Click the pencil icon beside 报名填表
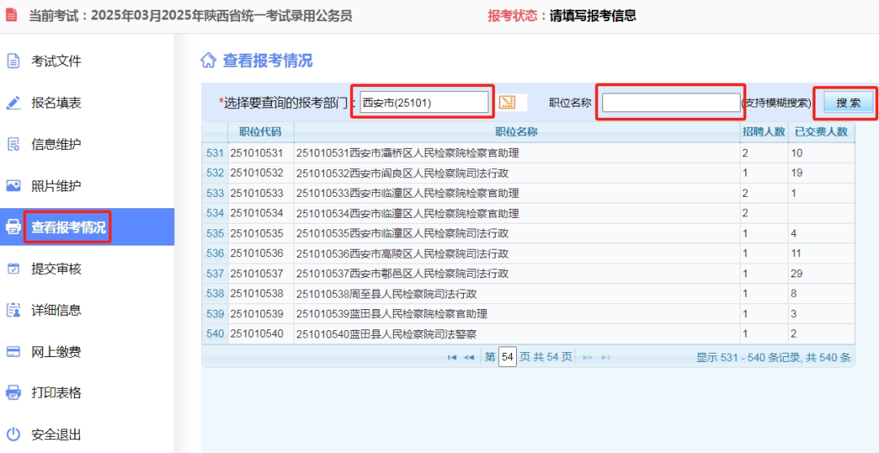Viewport: 879px width, 453px height. pos(13,103)
